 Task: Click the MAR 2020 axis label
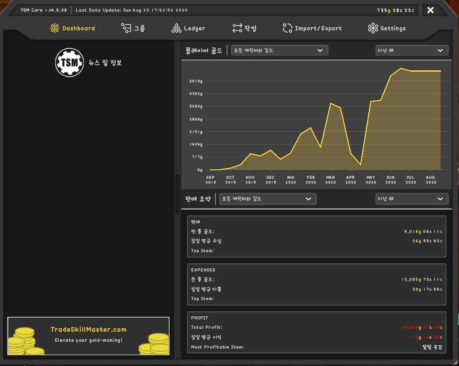click(x=331, y=180)
